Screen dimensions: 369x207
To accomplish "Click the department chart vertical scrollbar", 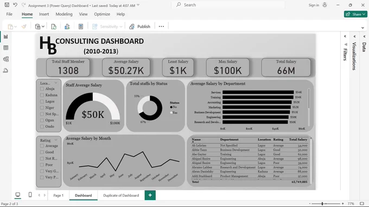I will pyautogui.click(x=309, y=98).
